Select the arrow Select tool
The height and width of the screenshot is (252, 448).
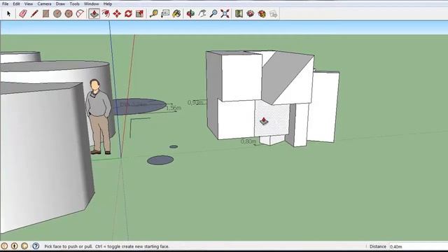[x=8, y=13]
